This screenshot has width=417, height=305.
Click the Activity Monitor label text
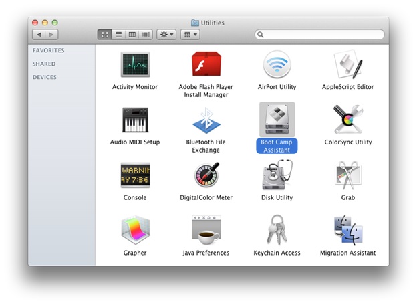pyautogui.click(x=135, y=87)
